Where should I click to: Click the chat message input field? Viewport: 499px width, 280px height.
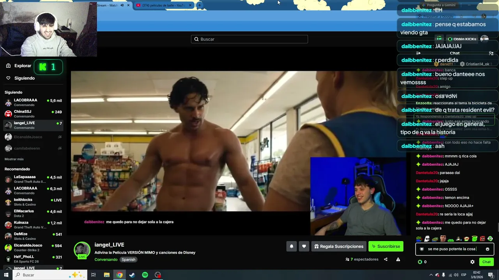click(x=455, y=249)
